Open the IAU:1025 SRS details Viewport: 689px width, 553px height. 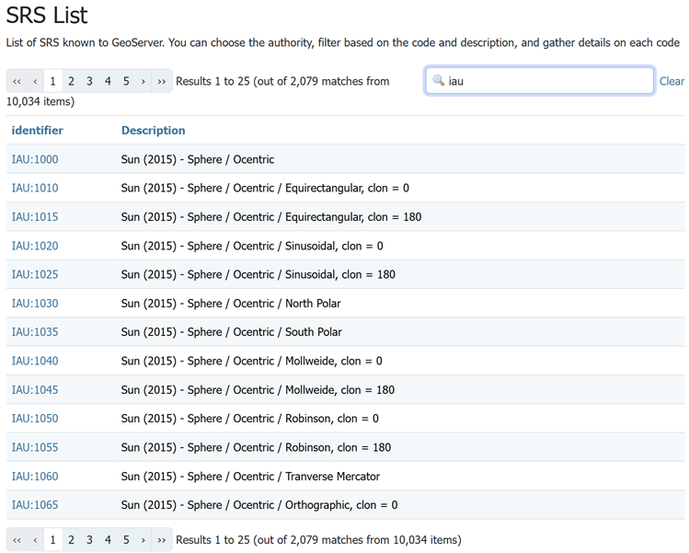coord(35,274)
